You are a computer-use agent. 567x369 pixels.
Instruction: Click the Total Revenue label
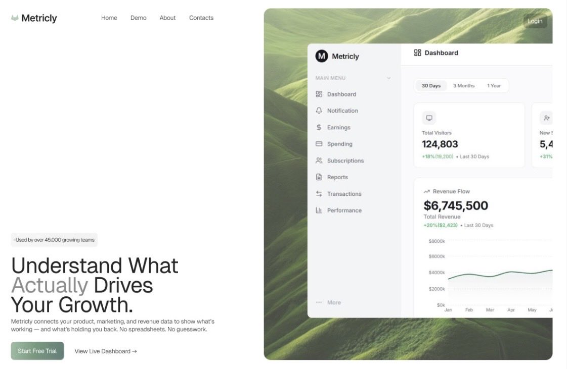[x=442, y=217]
